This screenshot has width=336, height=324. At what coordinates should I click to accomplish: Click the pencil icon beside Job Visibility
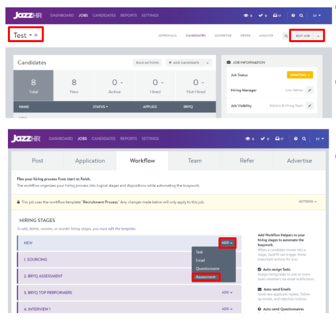pos(309,106)
